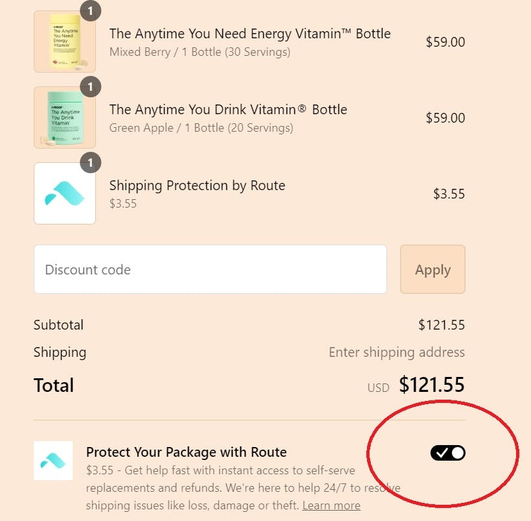
Task: Select the Anytime You Drink Vitamin thumbnail
Action: [65, 117]
